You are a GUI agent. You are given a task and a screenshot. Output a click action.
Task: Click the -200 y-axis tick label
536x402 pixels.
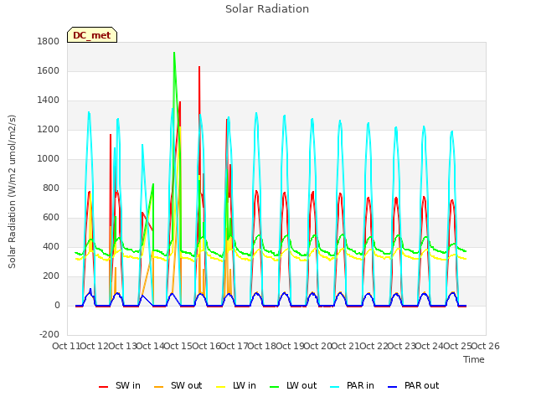(x=49, y=334)
